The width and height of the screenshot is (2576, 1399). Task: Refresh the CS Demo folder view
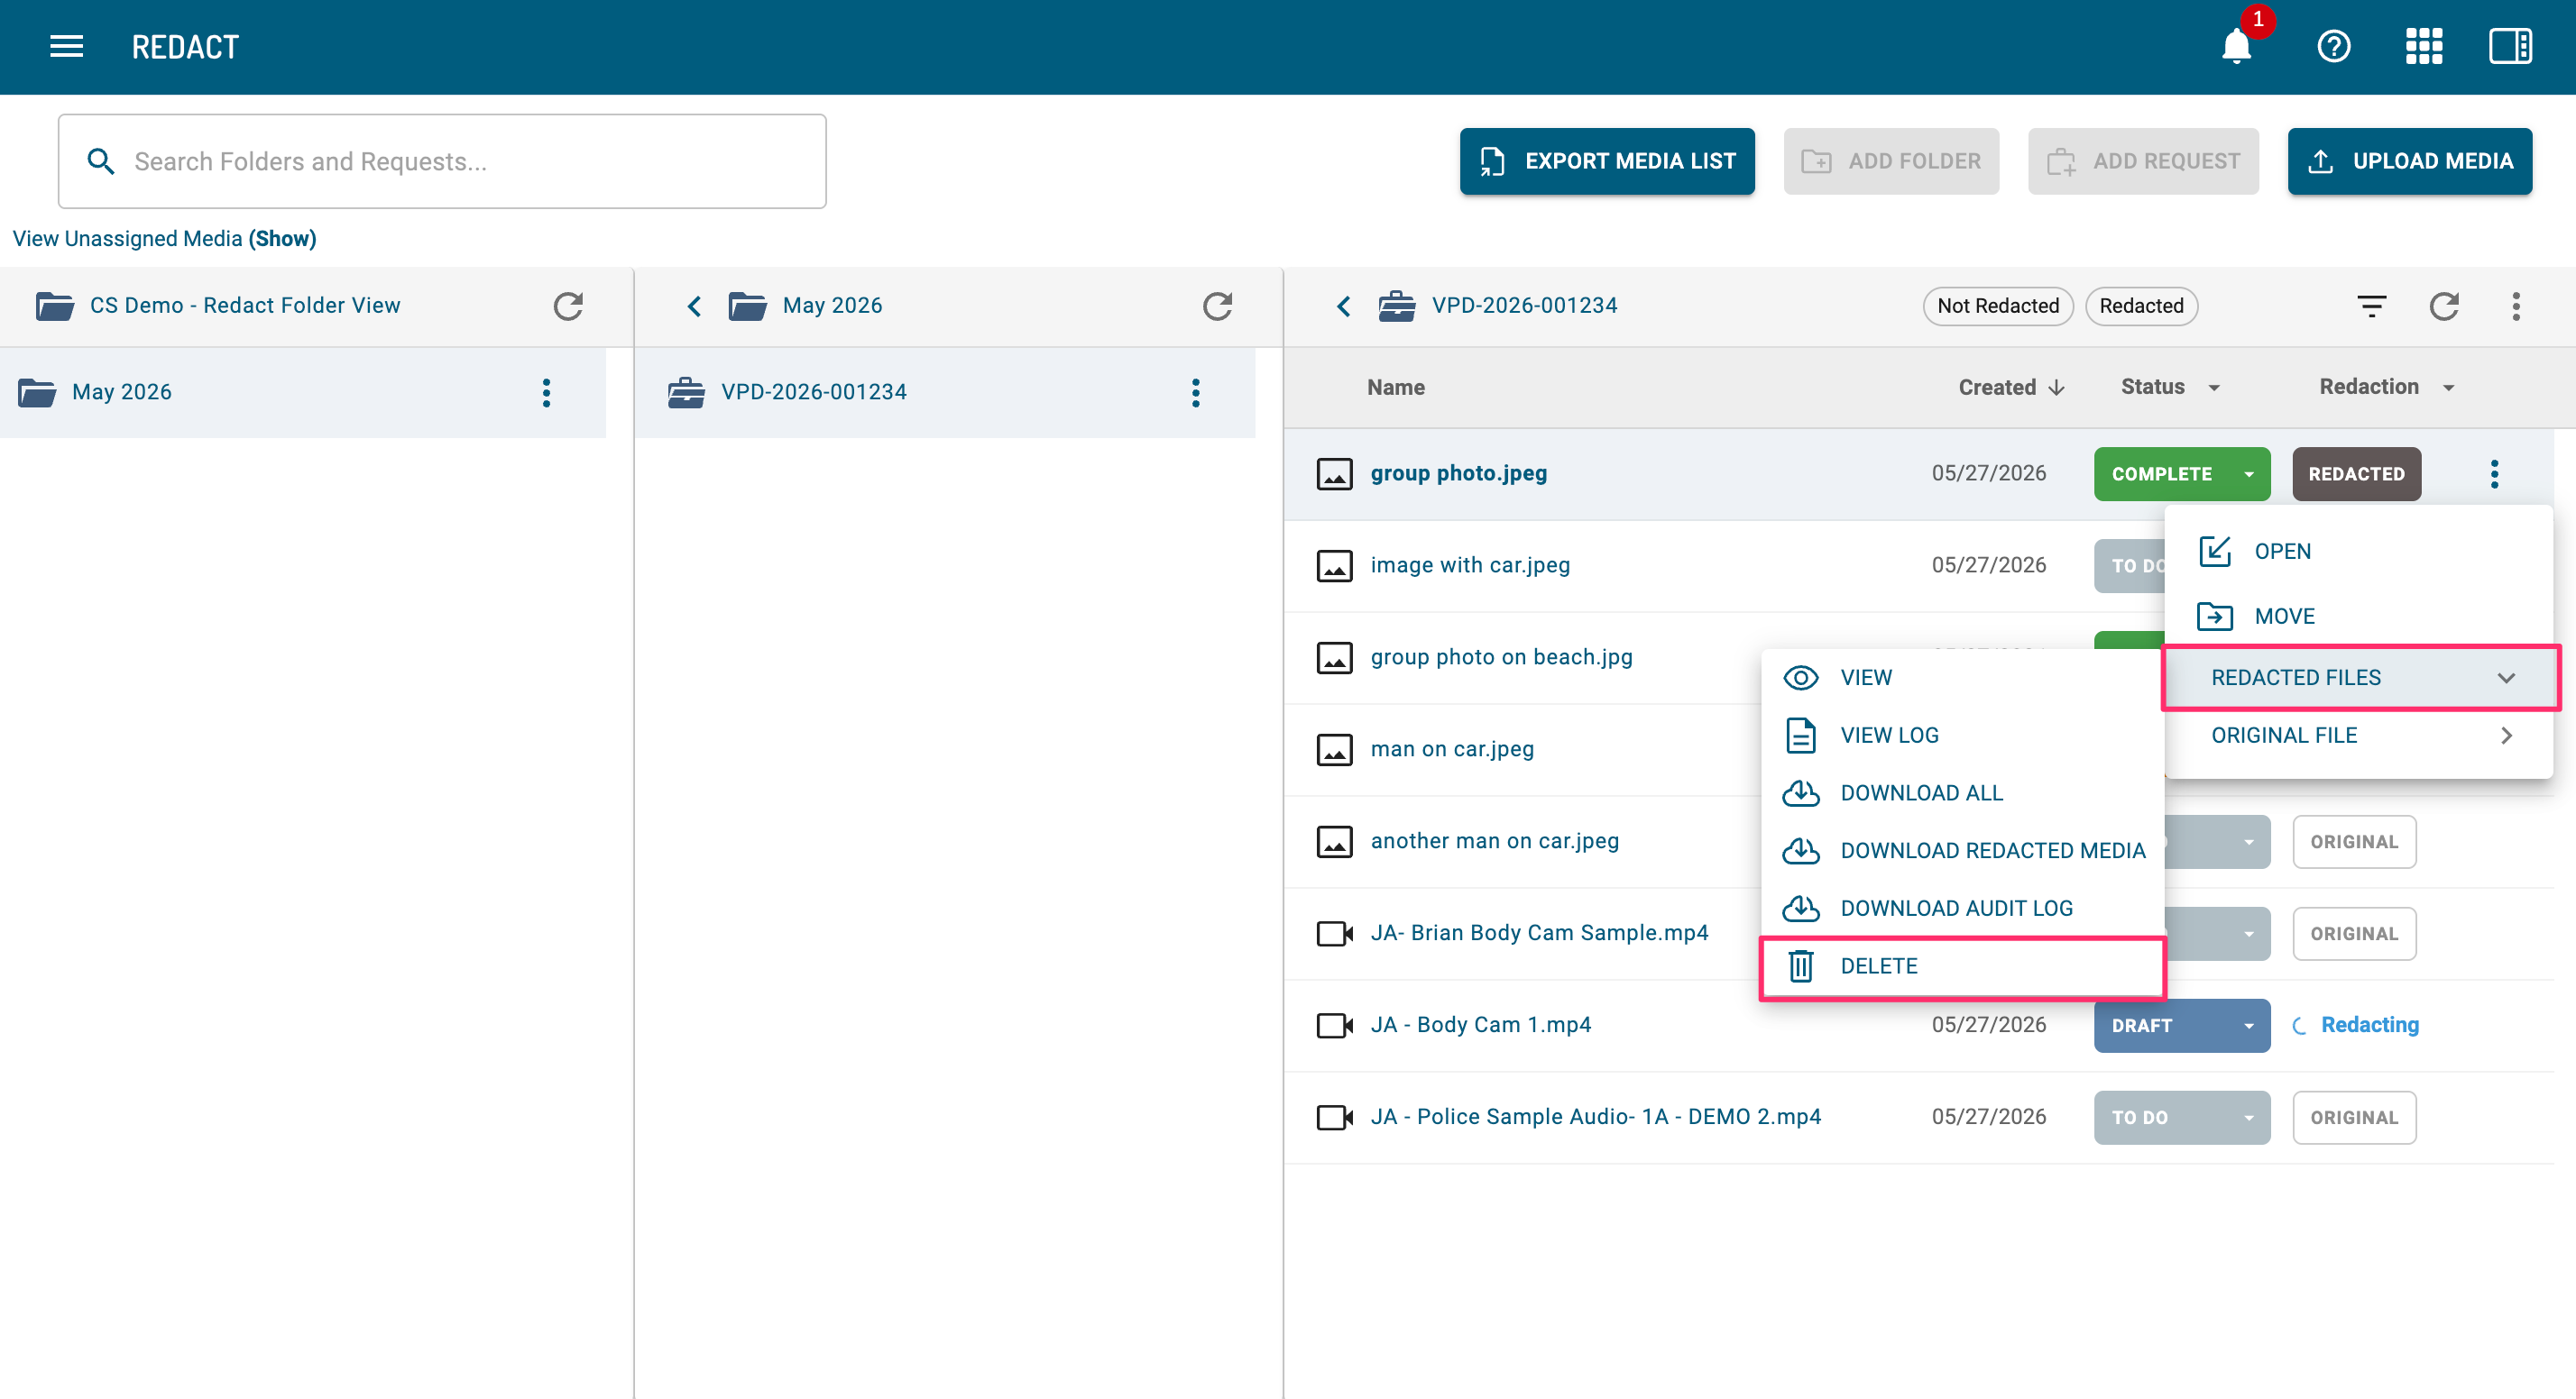[568, 306]
